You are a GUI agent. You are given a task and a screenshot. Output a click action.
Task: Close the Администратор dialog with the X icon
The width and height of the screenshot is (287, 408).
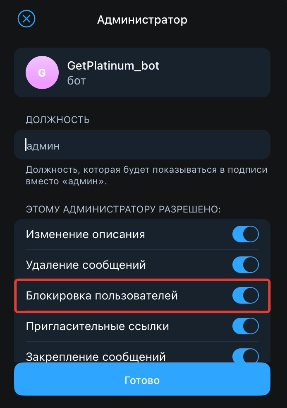(x=26, y=19)
